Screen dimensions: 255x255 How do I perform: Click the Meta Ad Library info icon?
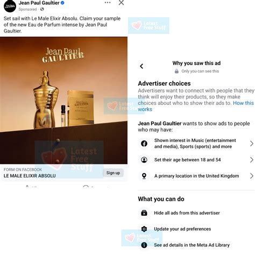[x=144, y=245]
